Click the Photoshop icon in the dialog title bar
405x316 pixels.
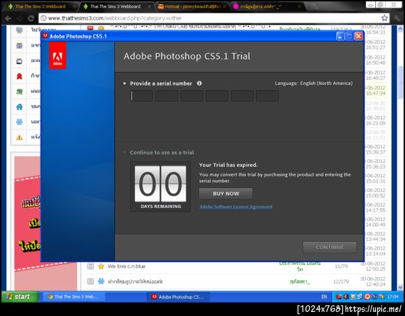pos(45,36)
